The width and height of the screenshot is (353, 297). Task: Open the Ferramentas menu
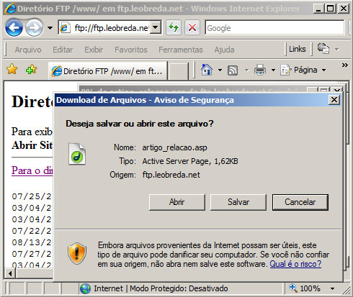pyautogui.click(x=181, y=50)
